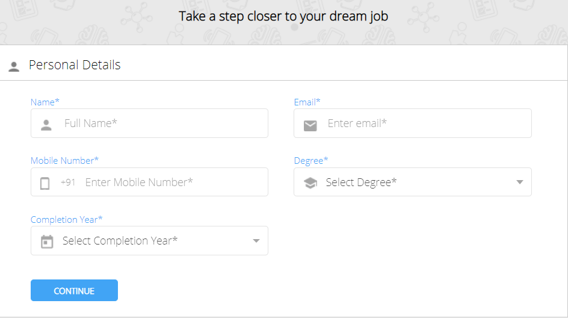Expand the Degree dropdown arrow
Image resolution: width=568 pixels, height=318 pixels.
click(x=520, y=182)
